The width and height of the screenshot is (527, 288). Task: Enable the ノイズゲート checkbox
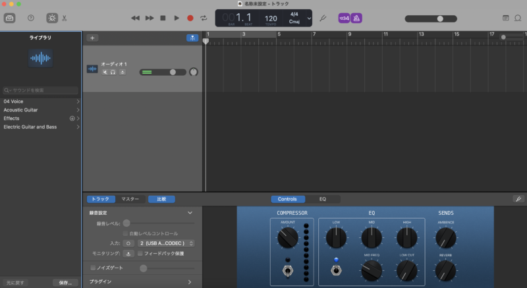tap(93, 268)
